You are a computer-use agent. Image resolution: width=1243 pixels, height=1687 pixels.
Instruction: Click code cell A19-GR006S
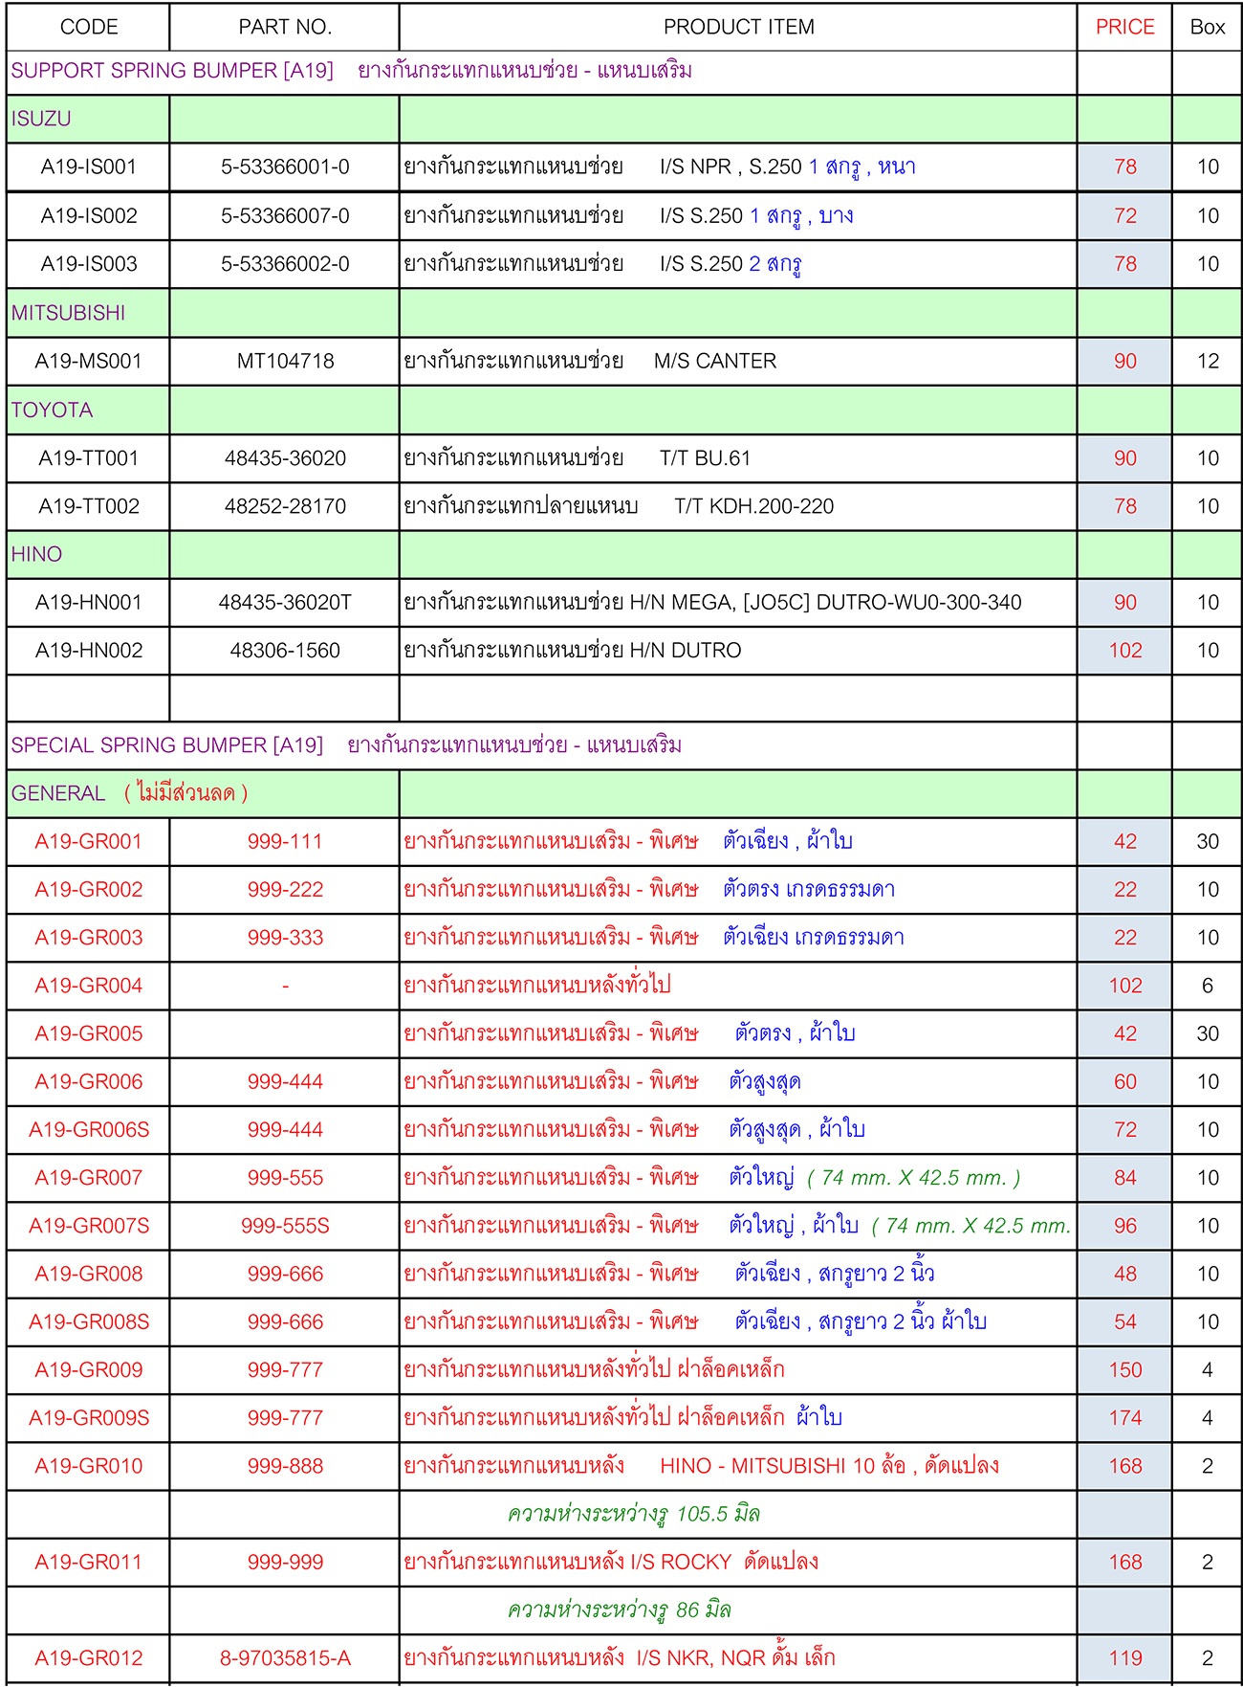coord(89,1130)
